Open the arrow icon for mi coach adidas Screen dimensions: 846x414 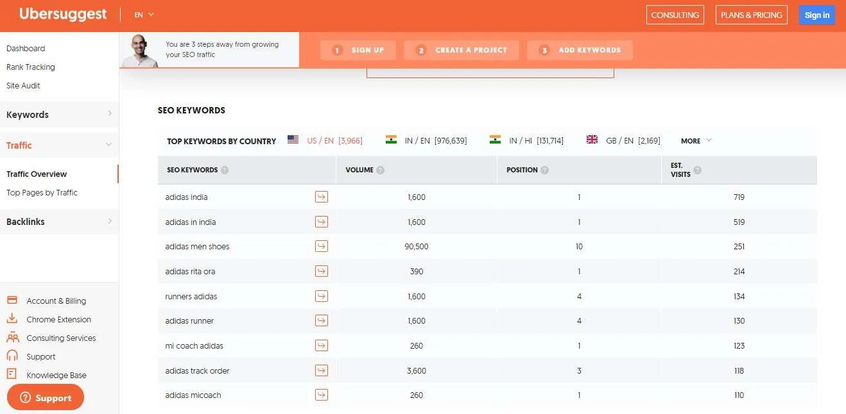(322, 345)
